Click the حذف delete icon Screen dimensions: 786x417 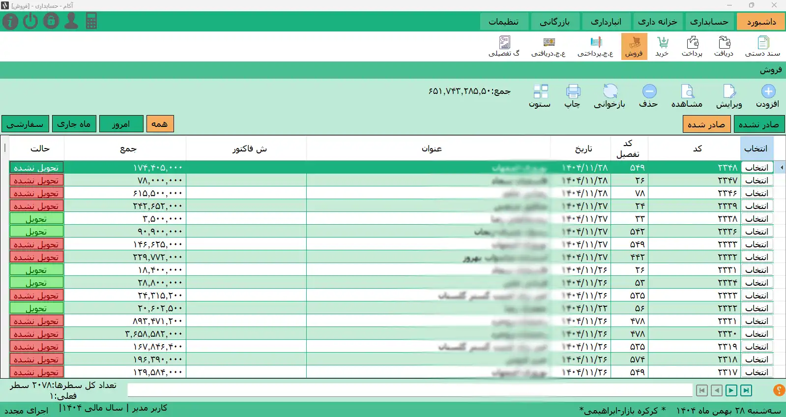click(649, 96)
